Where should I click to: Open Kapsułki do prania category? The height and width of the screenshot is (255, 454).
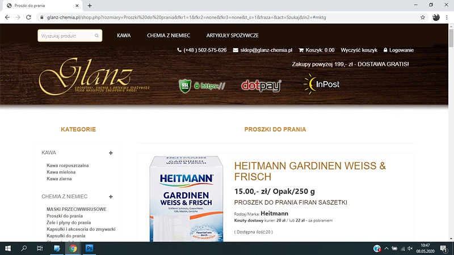pos(66,236)
